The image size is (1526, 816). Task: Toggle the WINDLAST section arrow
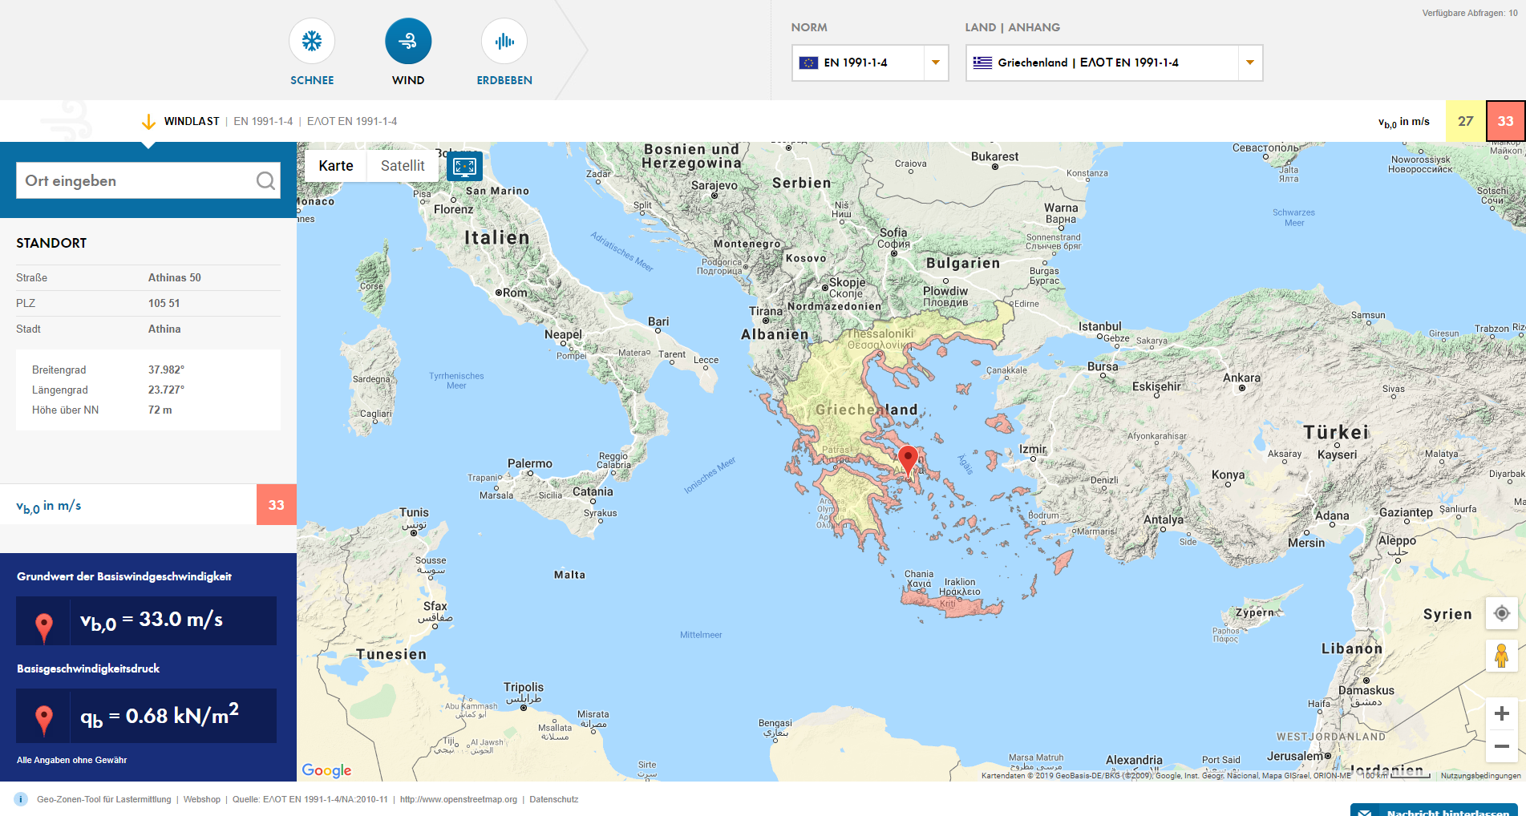(148, 122)
